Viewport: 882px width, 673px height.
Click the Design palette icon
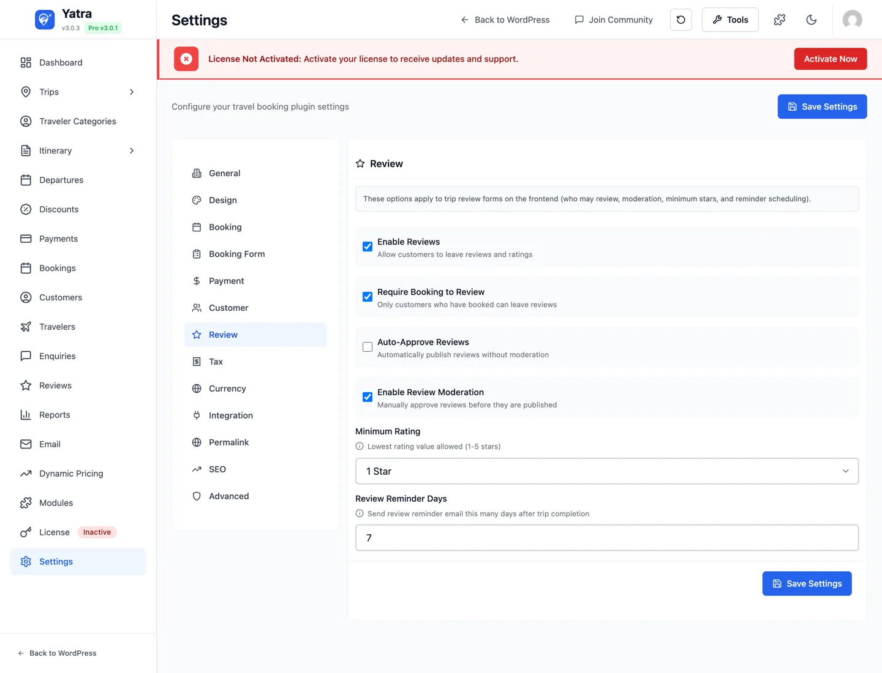197,200
